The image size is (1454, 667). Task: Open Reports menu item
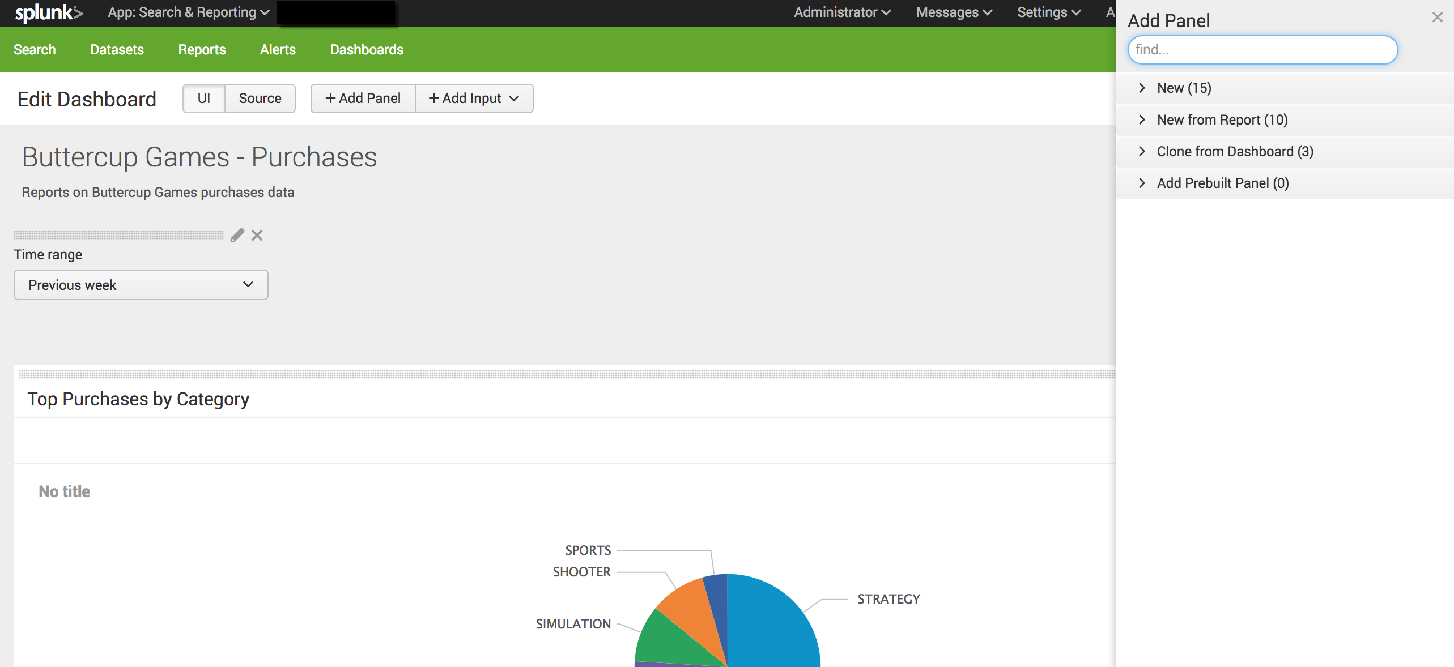pyautogui.click(x=201, y=50)
